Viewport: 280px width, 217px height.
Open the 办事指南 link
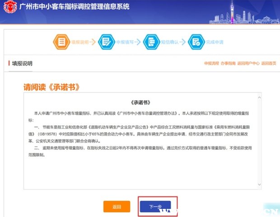pos(229,64)
